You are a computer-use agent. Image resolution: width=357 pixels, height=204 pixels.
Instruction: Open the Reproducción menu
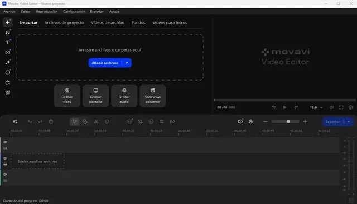point(47,11)
